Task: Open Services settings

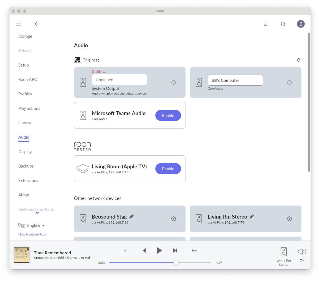Action: coord(26,51)
